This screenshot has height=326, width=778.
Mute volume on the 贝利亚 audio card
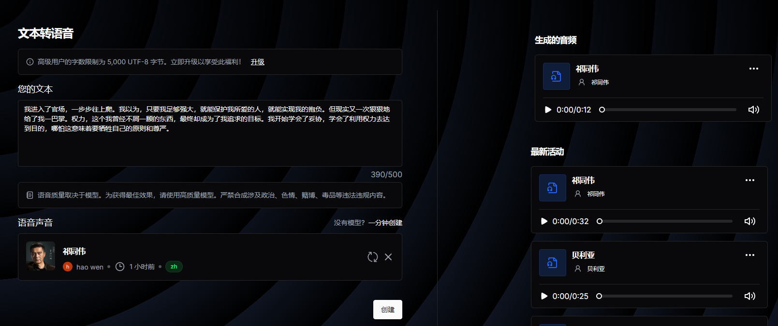click(x=749, y=296)
